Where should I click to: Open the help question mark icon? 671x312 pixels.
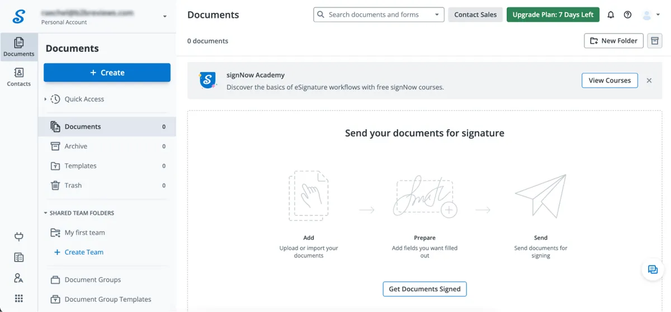coord(628,15)
